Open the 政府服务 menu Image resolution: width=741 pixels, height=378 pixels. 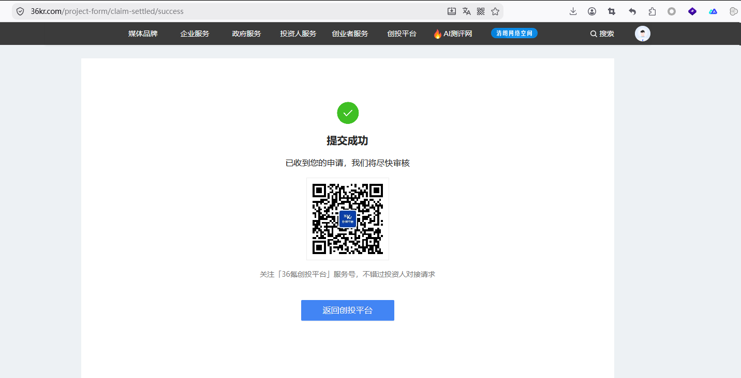click(x=246, y=34)
